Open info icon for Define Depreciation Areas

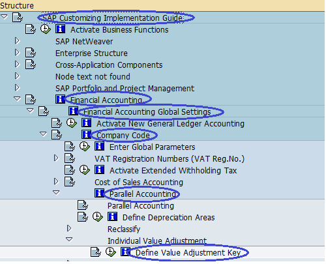tap(112, 216)
